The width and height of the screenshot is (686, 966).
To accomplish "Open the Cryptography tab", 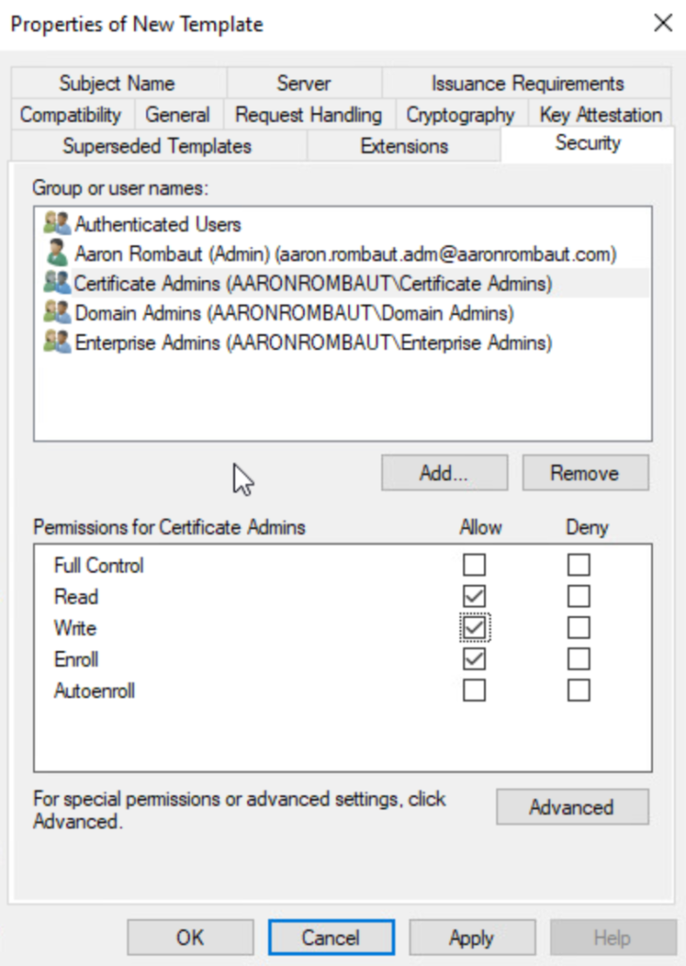I will (460, 115).
